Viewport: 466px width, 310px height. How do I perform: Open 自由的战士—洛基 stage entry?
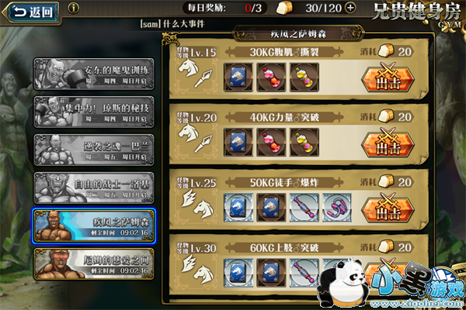pos(94,188)
